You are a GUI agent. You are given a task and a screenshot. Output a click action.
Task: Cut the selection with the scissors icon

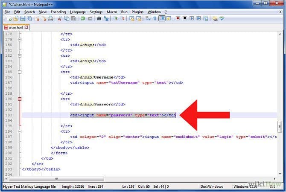click(60, 18)
